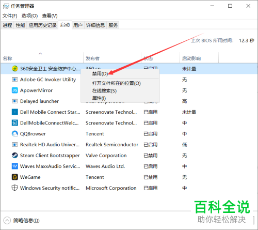Choose 属性(I) in context menu
258x230 pixels.
pos(99,98)
